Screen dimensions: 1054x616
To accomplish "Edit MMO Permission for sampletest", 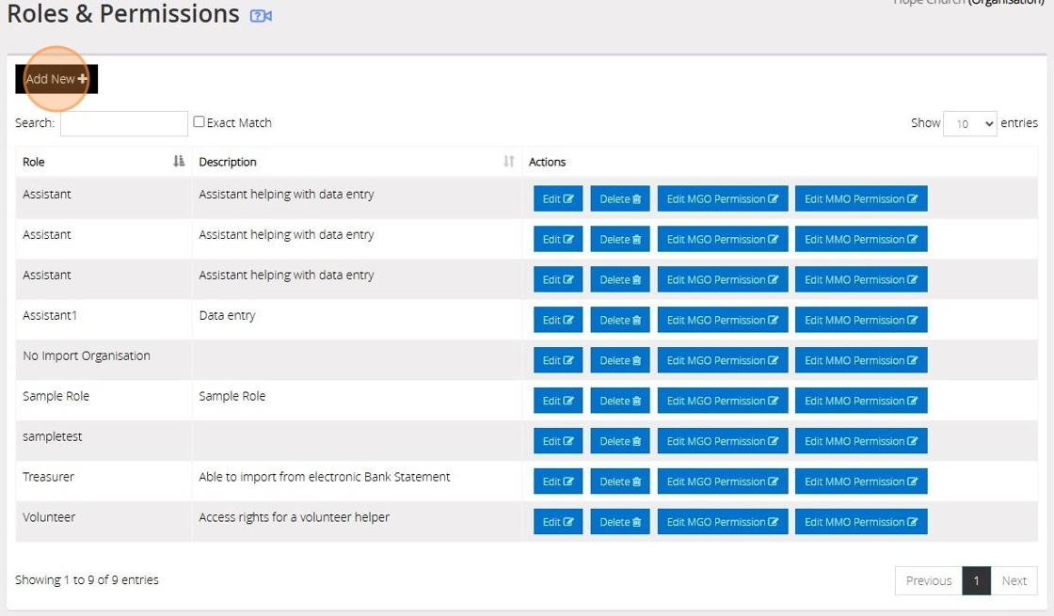I will tap(861, 441).
